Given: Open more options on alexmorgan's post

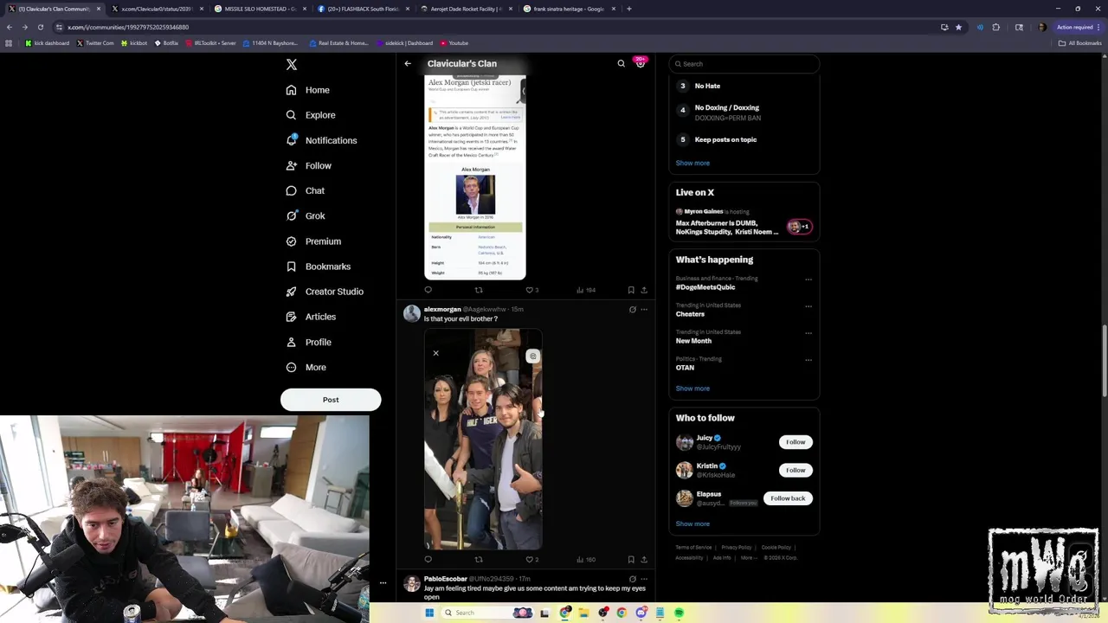Looking at the screenshot, I should click(x=644, y=309).
